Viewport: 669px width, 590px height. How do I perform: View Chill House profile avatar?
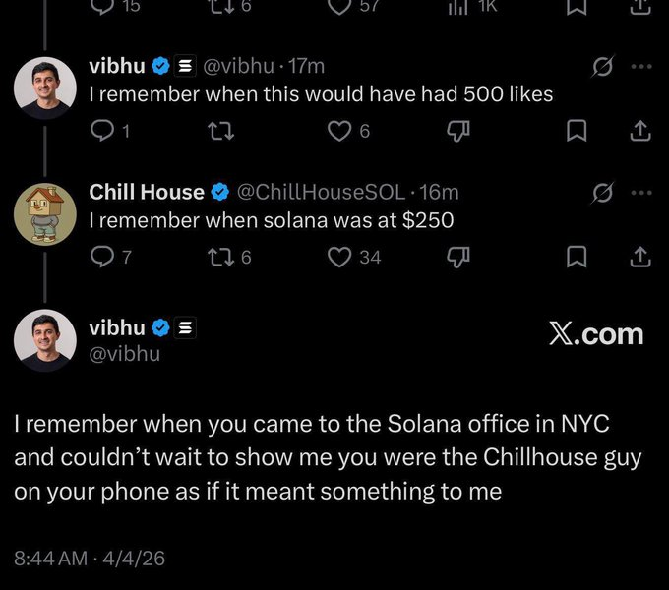tap(45, 214)
